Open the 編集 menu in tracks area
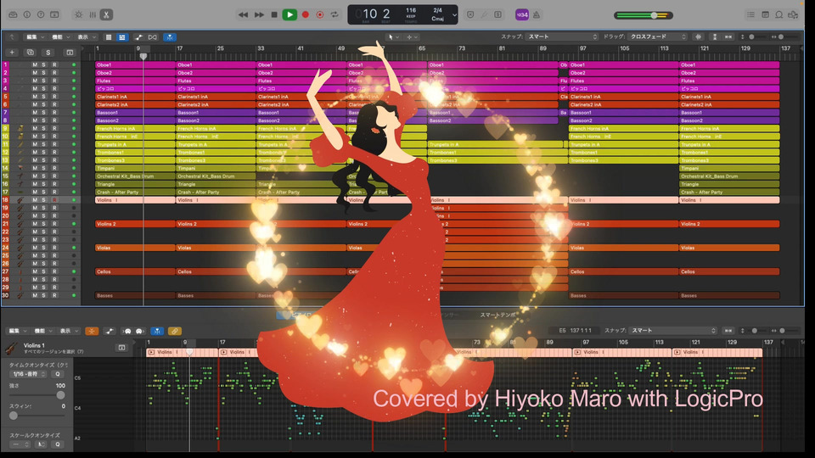This screenshot has width=815, height=458. click(x=34, y=36)
